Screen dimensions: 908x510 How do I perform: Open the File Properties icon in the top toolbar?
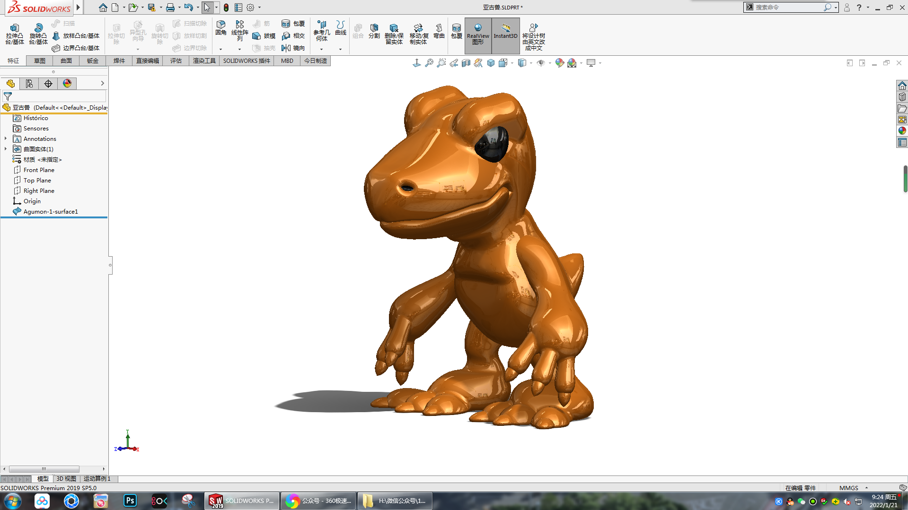point(238,8)
